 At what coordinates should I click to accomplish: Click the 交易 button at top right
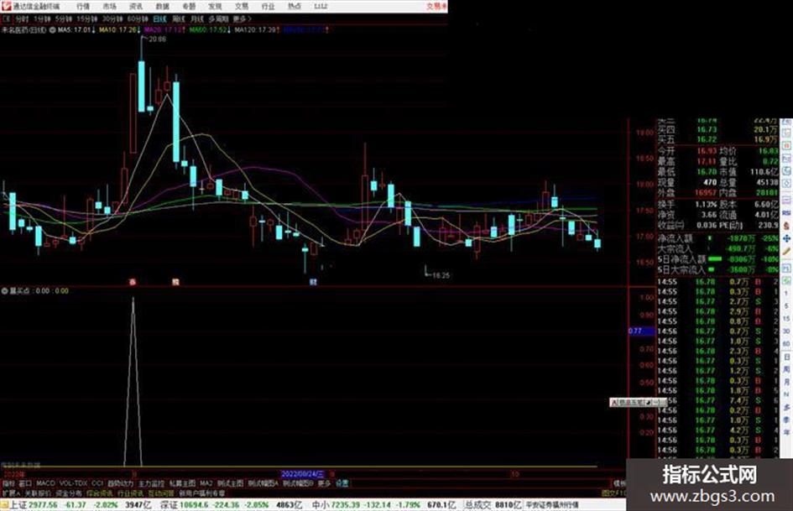(436, 6)
